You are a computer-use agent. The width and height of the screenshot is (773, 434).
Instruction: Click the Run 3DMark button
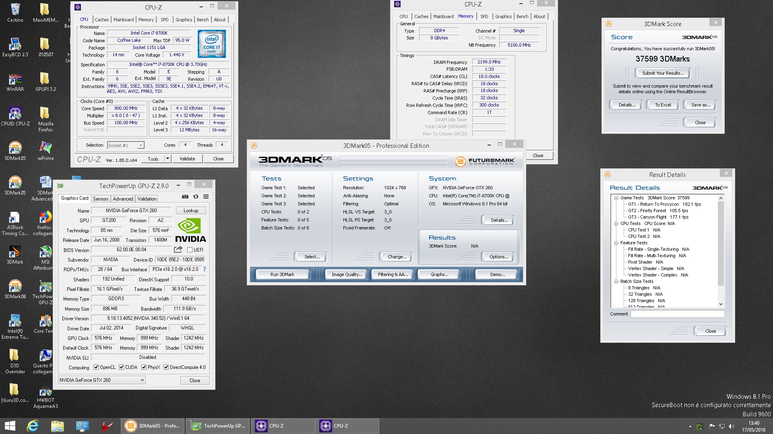tap(282, 274)
